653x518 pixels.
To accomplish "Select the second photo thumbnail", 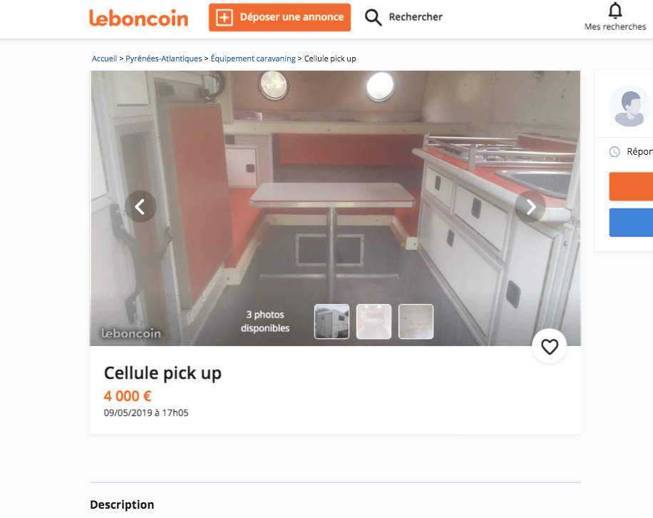I will click(x=374, y=321).
